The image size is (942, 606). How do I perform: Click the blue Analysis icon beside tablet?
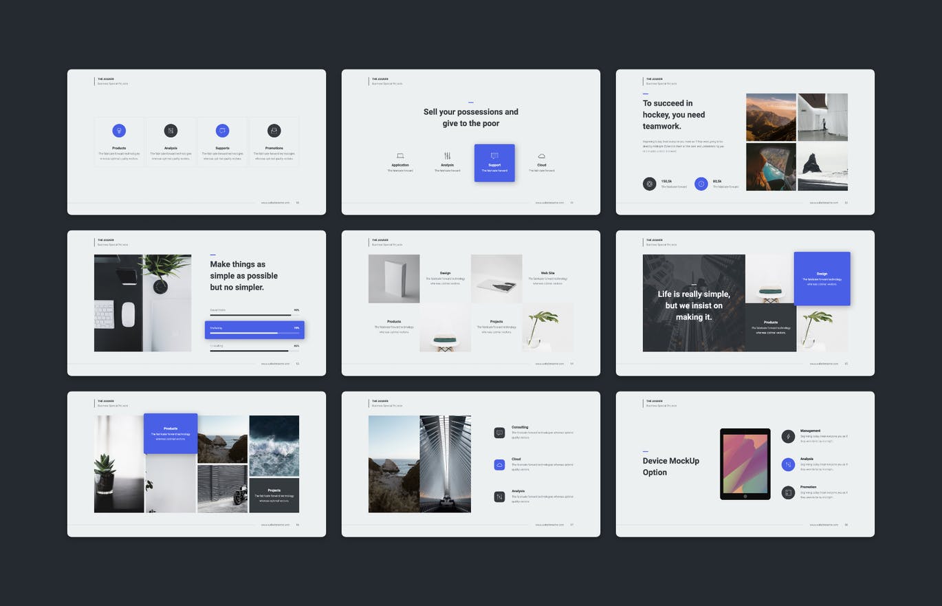click(x=788, y=464)
